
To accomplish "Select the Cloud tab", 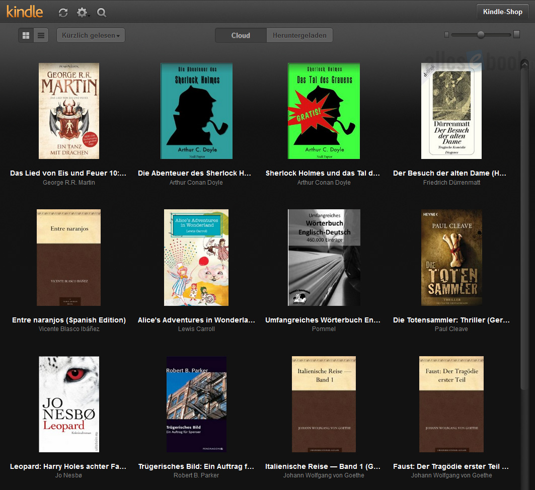I will (x=241, y=35).
